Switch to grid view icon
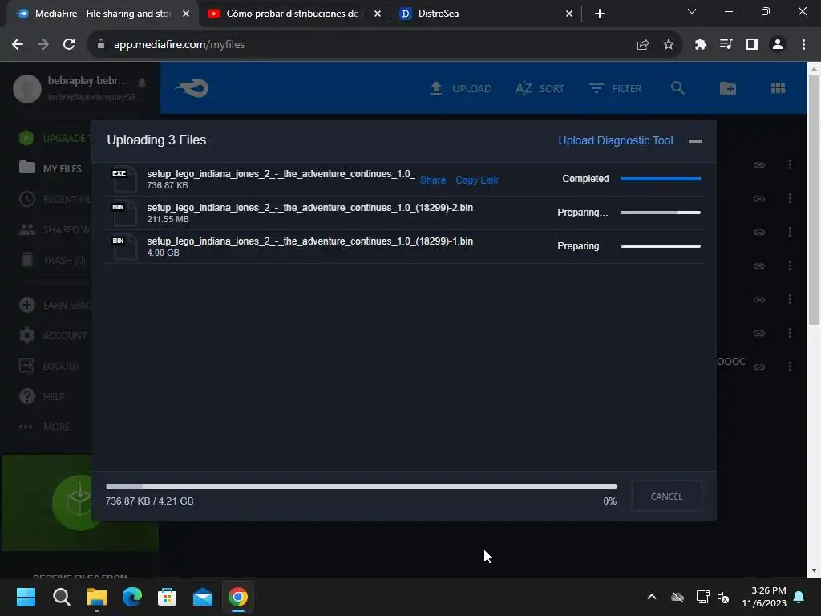The height and width of the screenshot is (616, 821). pos(778,88)
